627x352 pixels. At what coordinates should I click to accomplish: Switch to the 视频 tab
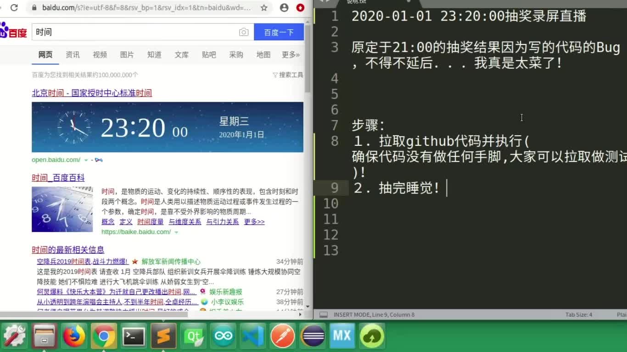coord(100,55)
